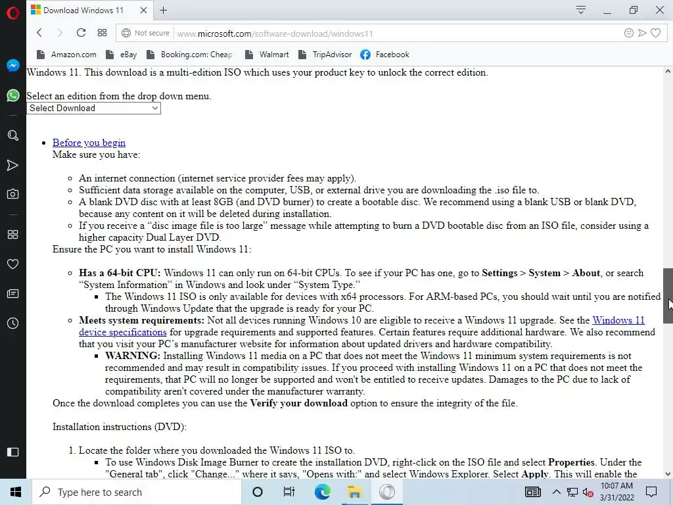
Task: Click the Before you begin link
Action: point(89,143)
